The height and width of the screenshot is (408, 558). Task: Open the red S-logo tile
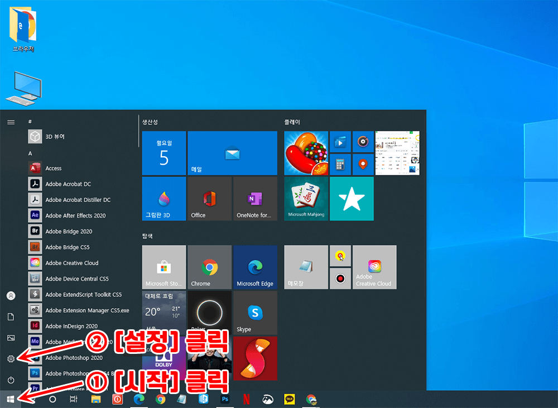(x=255, y=358)
